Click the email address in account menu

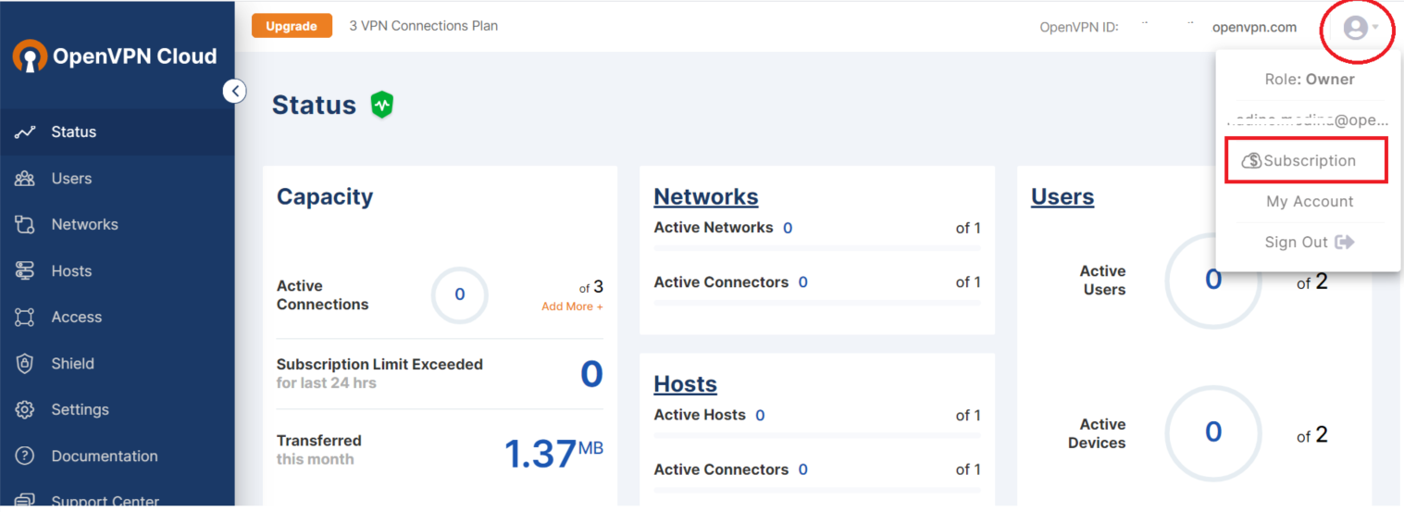[x=1309, y=119]
